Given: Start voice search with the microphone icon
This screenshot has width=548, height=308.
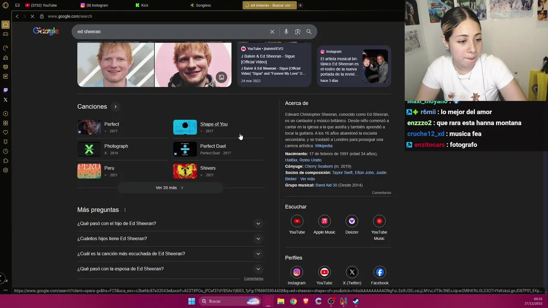Looking at the screenshot, I should (286, 32).
